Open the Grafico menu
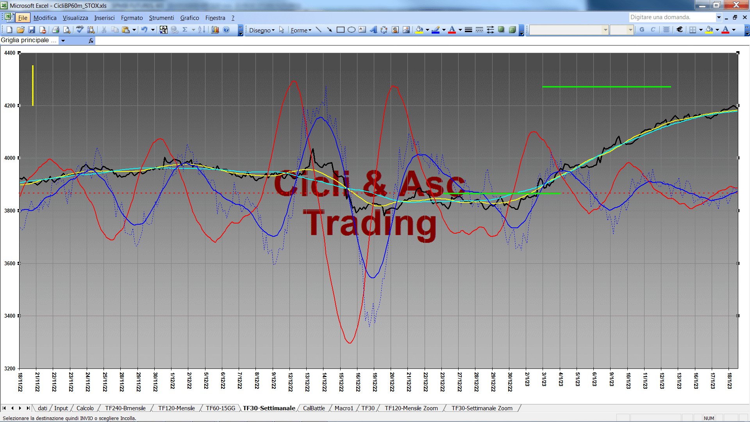The image size is (750, 422). click(x=189, y=18)
